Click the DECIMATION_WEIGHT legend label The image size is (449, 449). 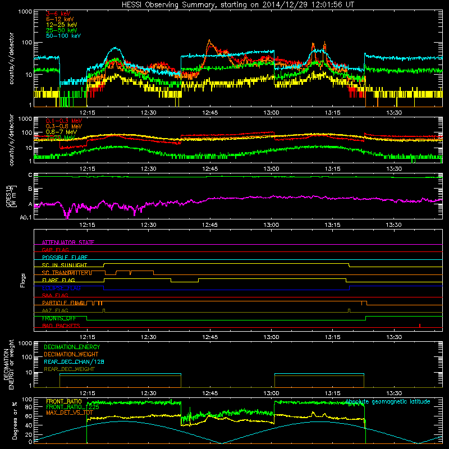coord(71,354)
